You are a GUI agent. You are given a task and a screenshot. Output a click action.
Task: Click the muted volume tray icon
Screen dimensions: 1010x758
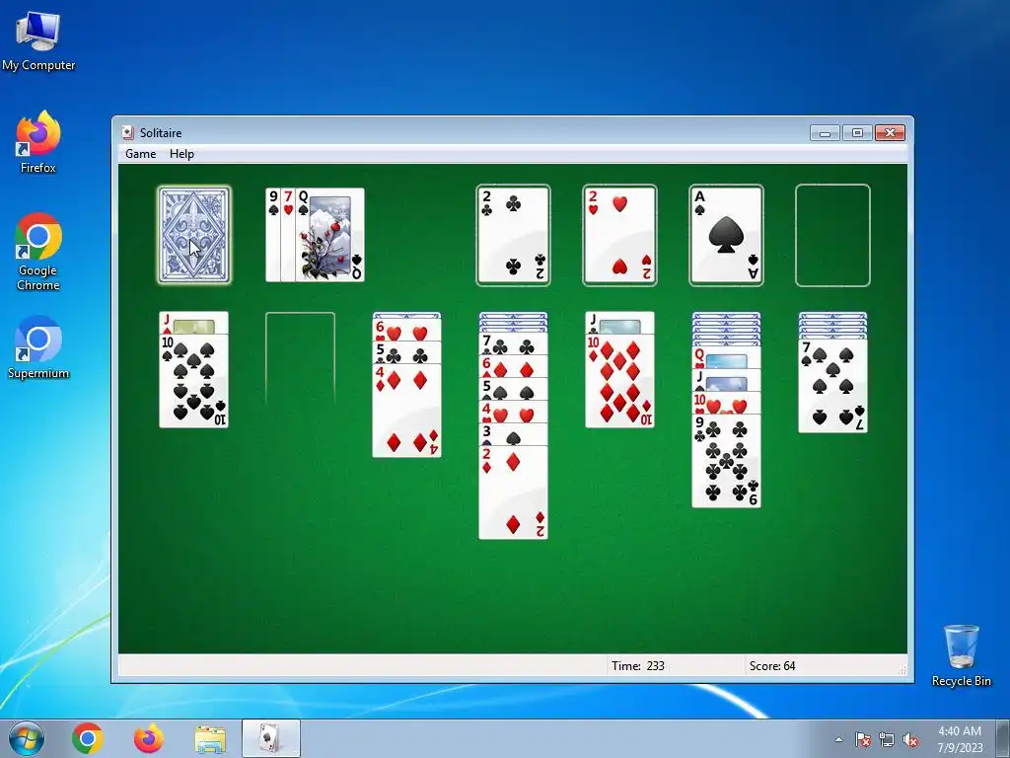(910, 739)
